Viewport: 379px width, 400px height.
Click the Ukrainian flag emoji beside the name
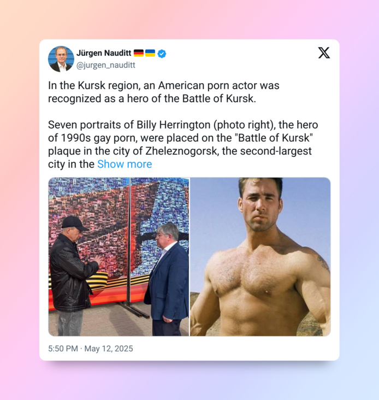click(150, 53)
